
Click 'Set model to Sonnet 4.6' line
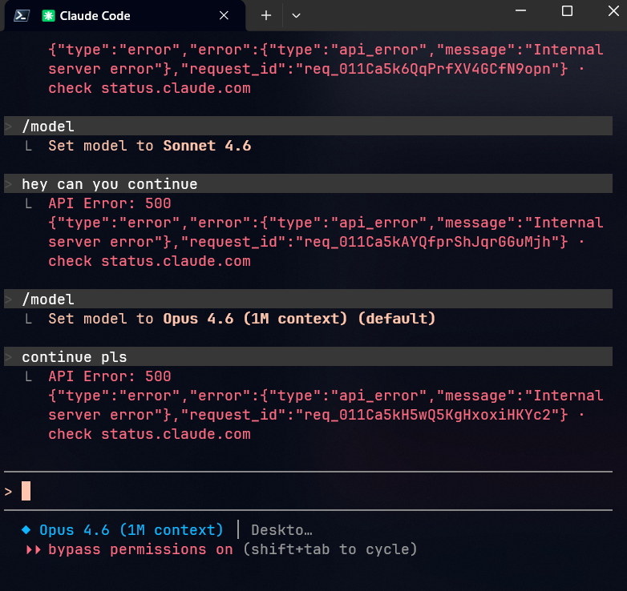[x=150, y=146]
